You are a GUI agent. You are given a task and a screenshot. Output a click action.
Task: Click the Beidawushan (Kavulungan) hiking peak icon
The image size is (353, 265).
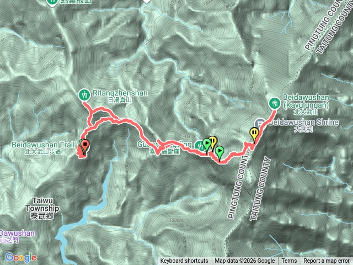point(275,103)
